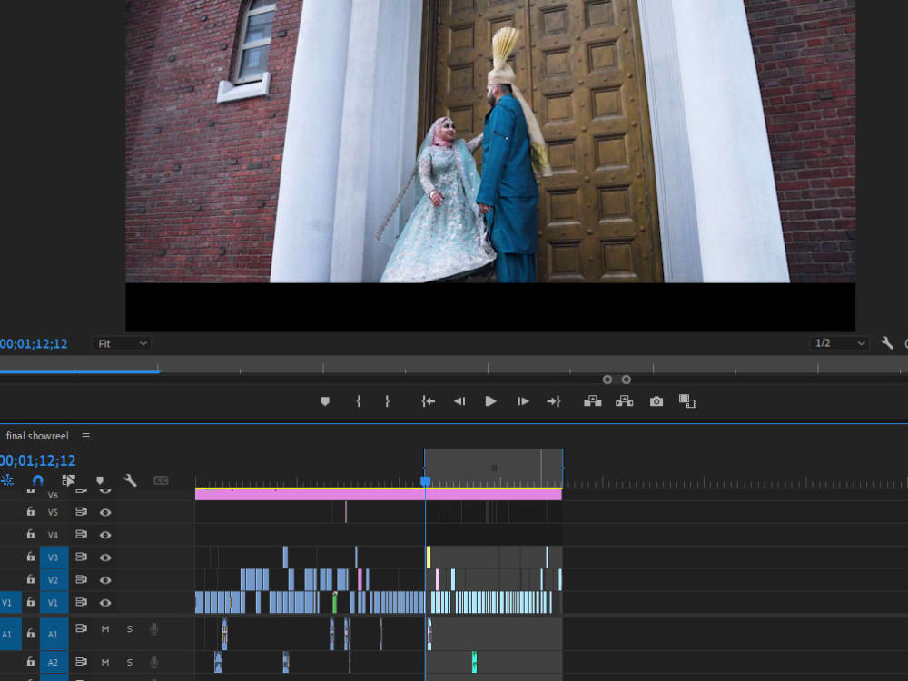Open the timeline panel menu
This screenshot has width=908, height=681.
(86, 436)
